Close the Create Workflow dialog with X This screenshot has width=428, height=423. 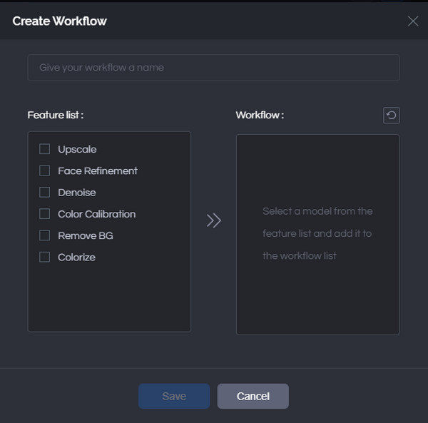point(413,21)
